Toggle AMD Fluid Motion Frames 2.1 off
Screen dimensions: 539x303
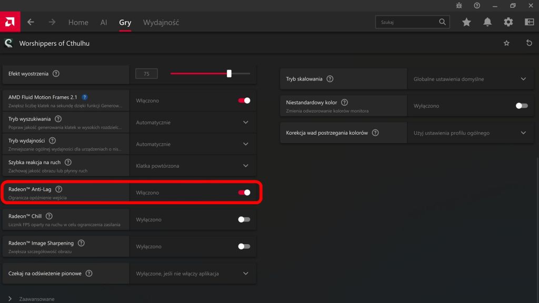244,100
